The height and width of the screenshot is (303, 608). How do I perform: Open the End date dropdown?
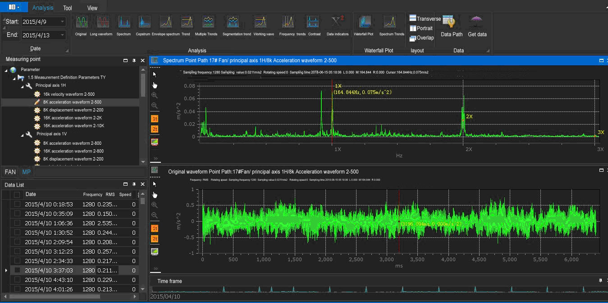(x=62, y=35)
